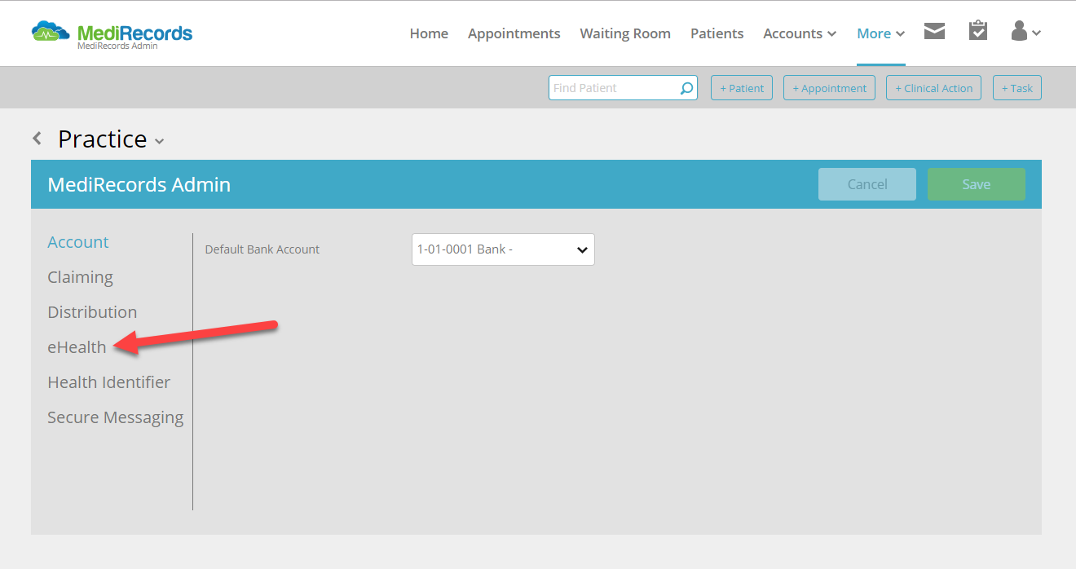Viewport: 1076px width, 569px height.
Task: Click the + Clinical Action button
Action: [934, 88]
